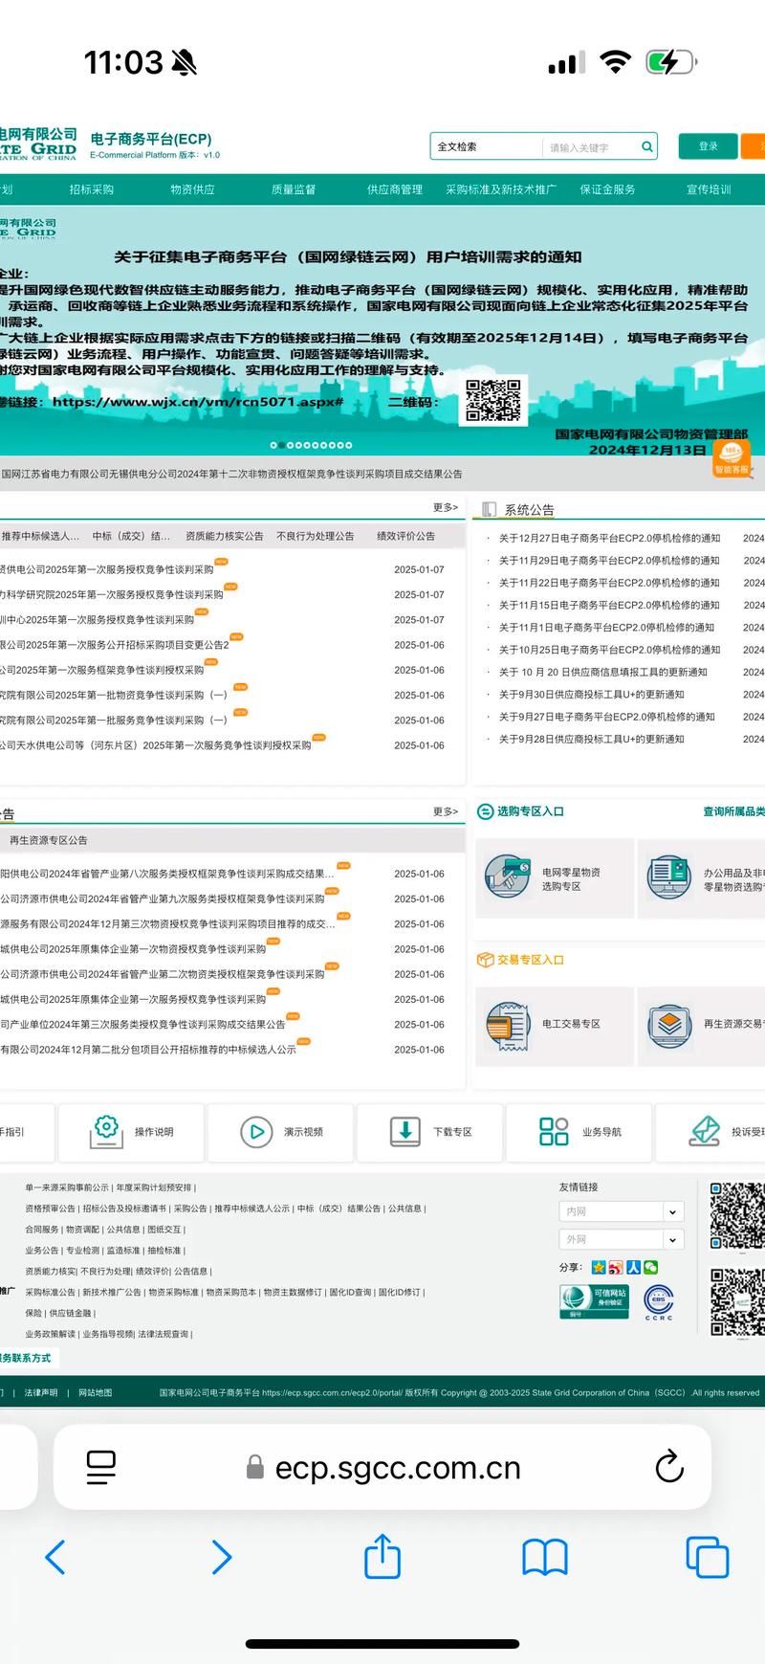Expand the 外网 friendly links dropdown
The width and height of the screenshot is (765, 1664).
(x=672, y=1239)
